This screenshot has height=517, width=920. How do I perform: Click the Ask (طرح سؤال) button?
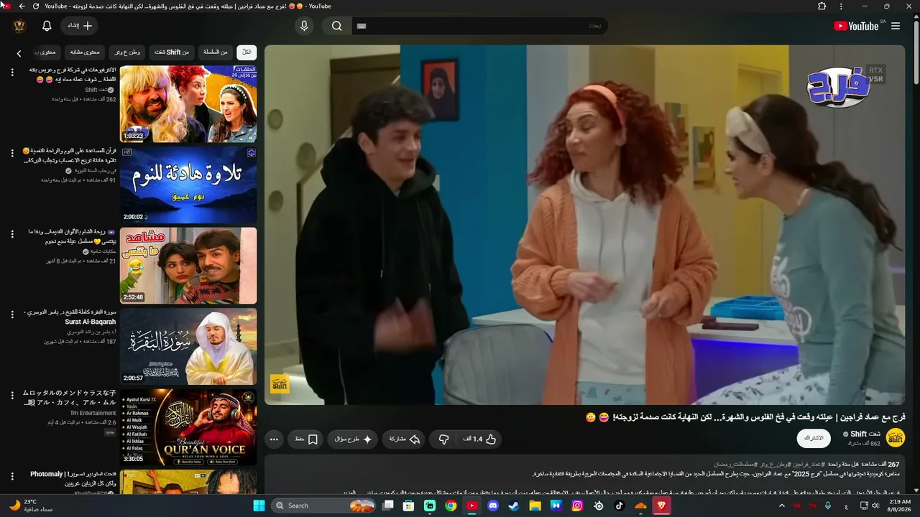353,439
